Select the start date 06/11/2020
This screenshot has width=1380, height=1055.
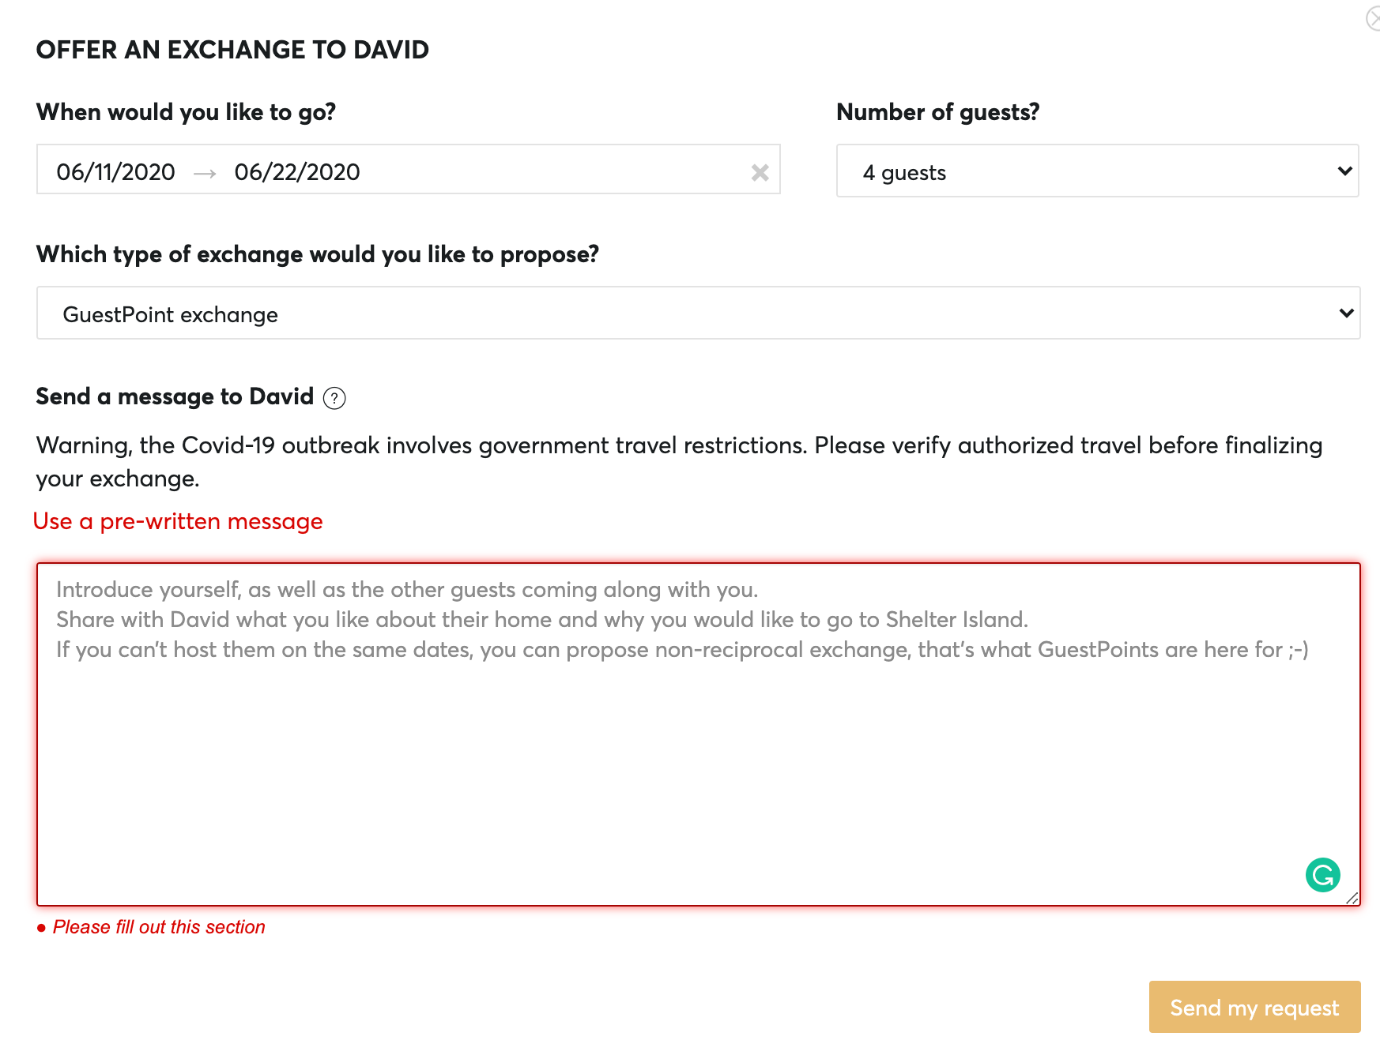(x=116, y=172)
